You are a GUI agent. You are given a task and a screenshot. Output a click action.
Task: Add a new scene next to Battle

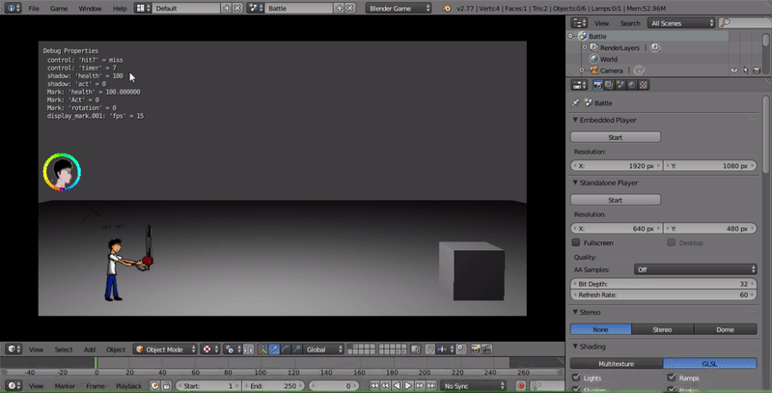[x=340, y=8]
